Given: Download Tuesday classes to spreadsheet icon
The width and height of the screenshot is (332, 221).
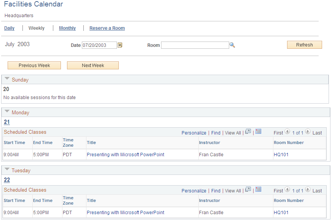Looking at the screenshot, I should [x=258, y=189].
